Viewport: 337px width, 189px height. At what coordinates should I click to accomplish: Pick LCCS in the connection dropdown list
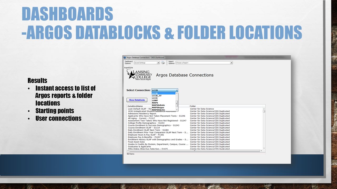click(x=163, y=98)
